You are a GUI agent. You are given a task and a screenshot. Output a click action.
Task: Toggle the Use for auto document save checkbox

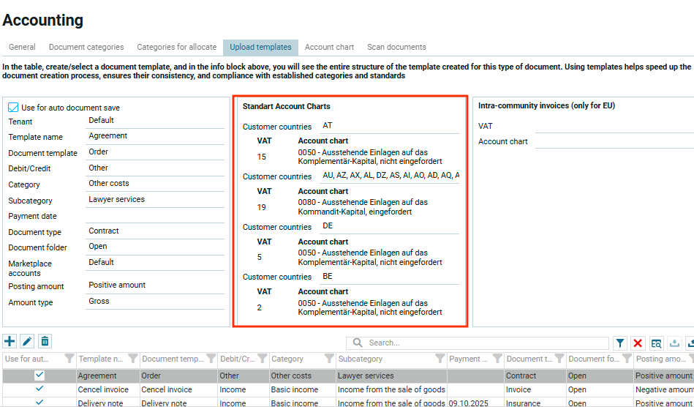tap(13, 108)
